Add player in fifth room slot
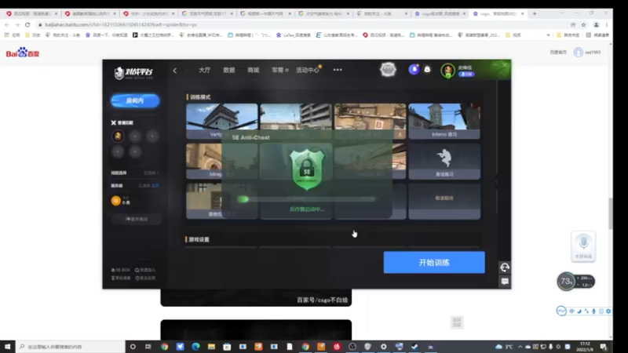The height and width of the screenshot is (353, 628). pyautogui.click(x=135, y=151)
